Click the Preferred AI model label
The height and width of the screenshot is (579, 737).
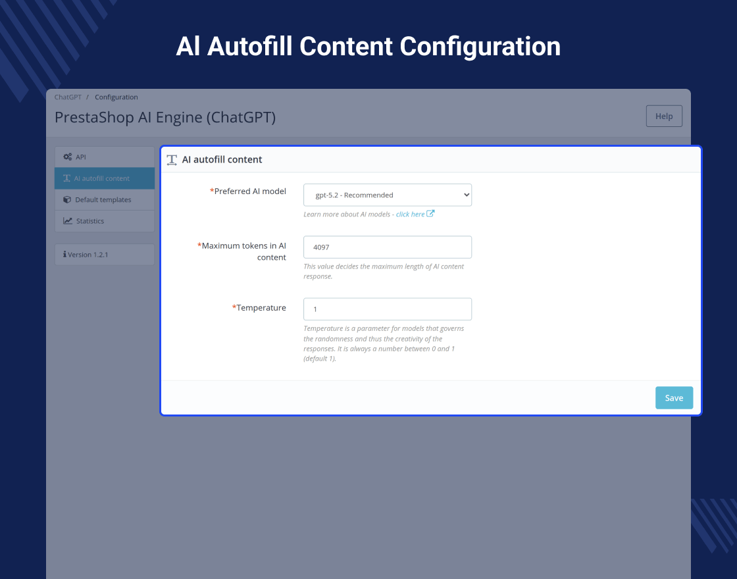click(x=247, y=191)
